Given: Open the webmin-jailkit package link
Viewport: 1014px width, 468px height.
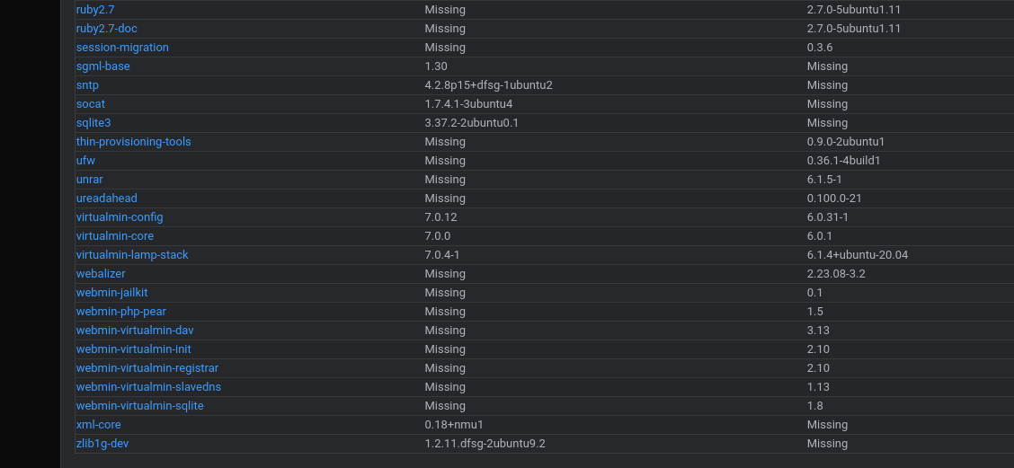Looking at the screenshot, I should pyautogui.click(x=111, y=292).
